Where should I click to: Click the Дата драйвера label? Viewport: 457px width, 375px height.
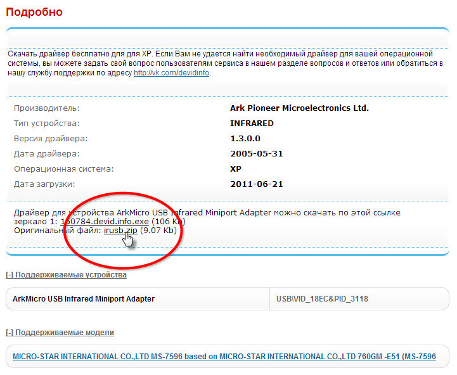pos(47,153)
